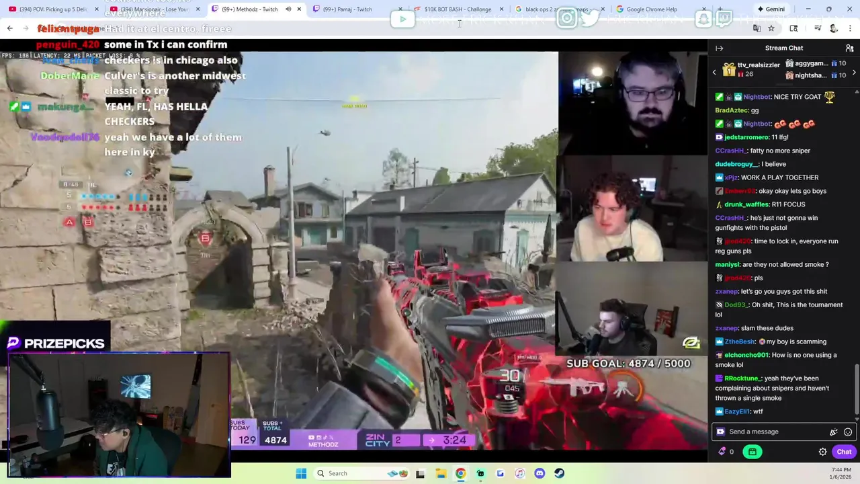Click the translate page icon
Image resolution: width=860 pixels, height=484 pixels.
[x=757, y=28]
